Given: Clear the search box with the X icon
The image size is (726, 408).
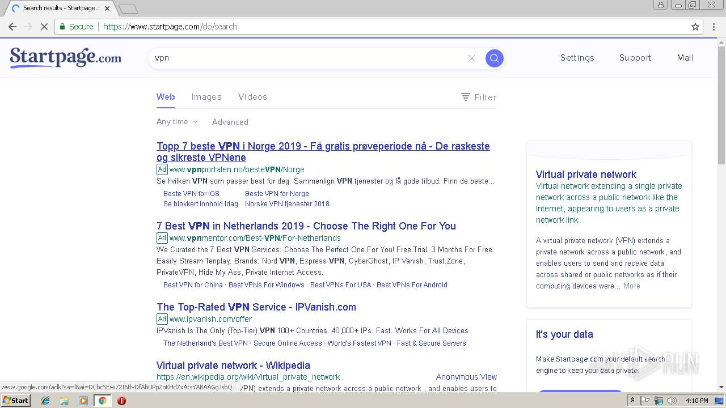Looking at the screenshot, I should (471, 58).
